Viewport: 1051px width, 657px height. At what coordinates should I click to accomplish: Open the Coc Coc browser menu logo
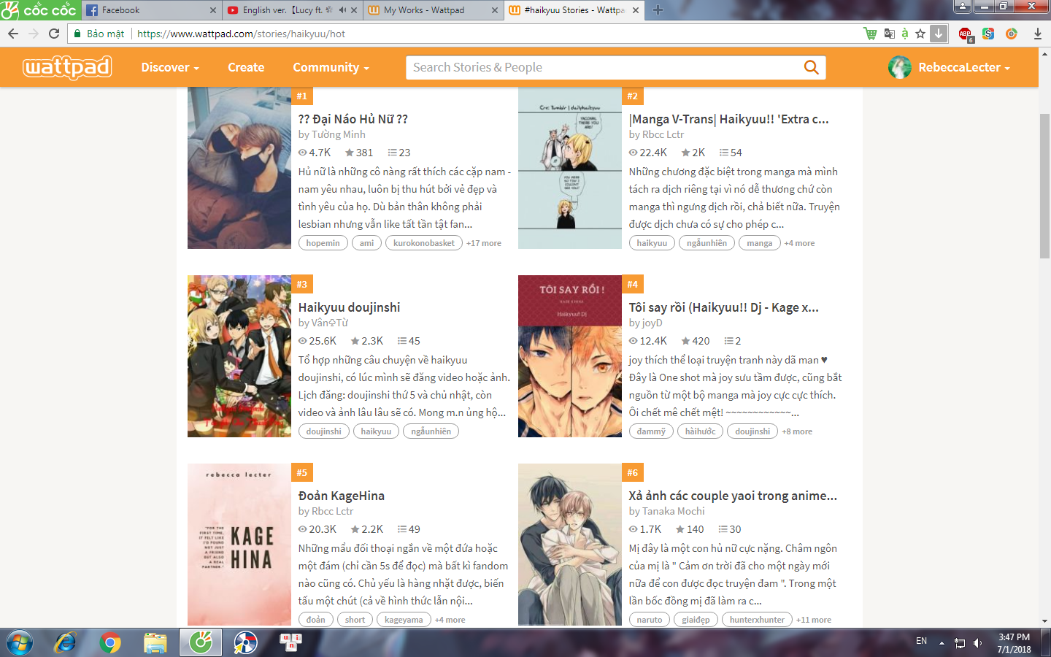pyautogui.click(x=39, y=10)
